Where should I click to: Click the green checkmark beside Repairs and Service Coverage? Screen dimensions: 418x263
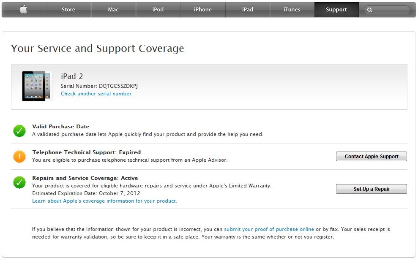coord(19,182)
